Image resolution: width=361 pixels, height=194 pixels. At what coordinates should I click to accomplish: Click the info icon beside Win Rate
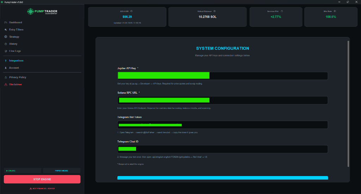[335, 11]
